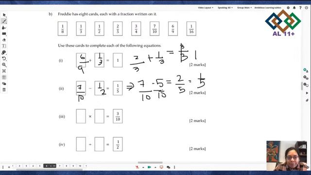This screenshot has height=175, width=311.
Task: Click the 'Ambitious Learning tuition' label
Action: pos(268,8)
